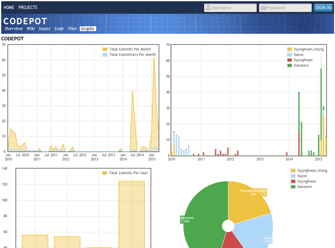Select the highlighted Graphs tab
The width and height of the screenshot is (335, 248).
[88, 29]
